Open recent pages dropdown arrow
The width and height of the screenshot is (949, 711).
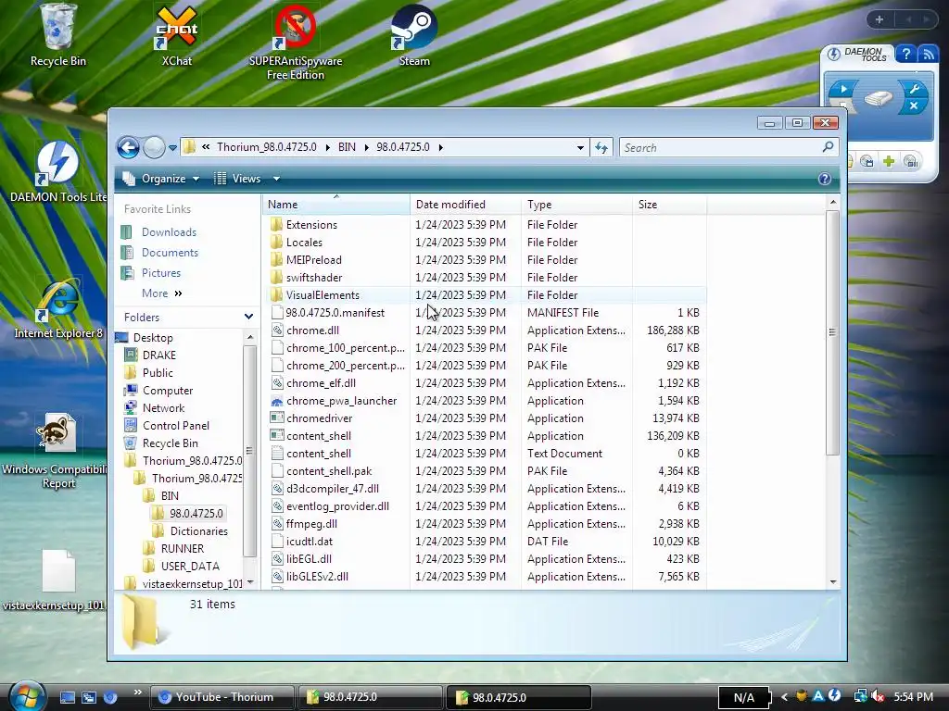(172, 147)
